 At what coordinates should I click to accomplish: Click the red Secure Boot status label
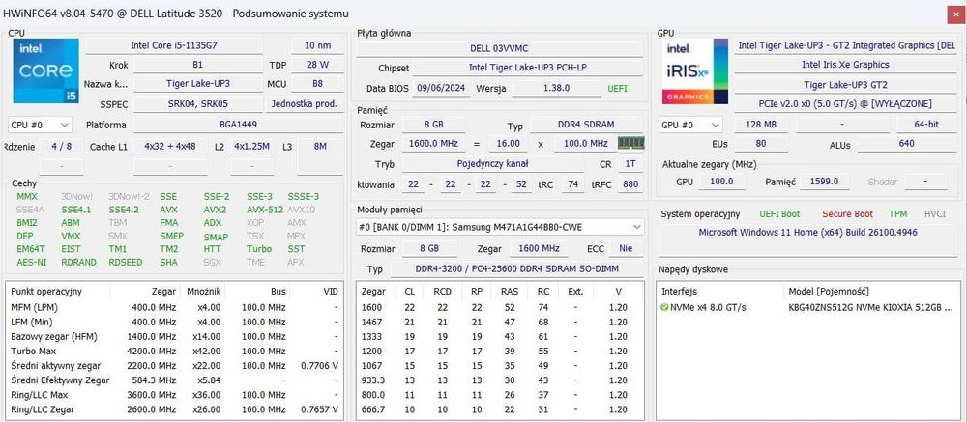847,214
